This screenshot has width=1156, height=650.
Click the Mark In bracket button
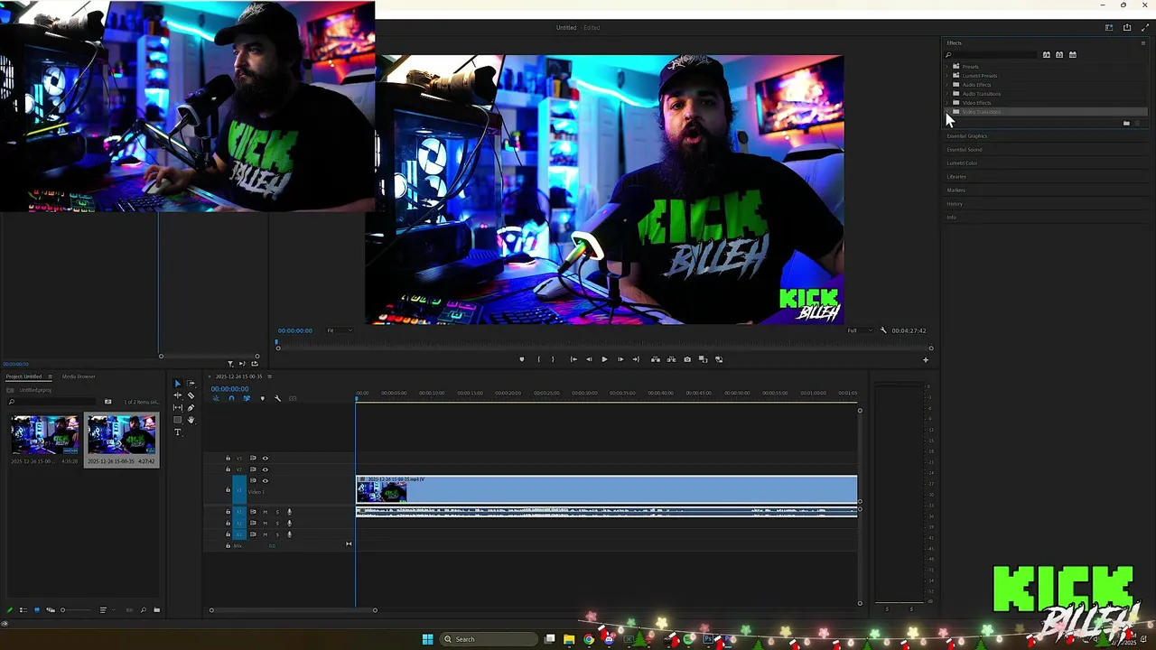click(x=538, y=359)
